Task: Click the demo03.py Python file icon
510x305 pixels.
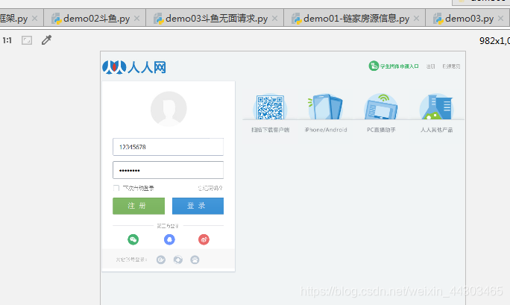Action: click(x=438, y=19)
